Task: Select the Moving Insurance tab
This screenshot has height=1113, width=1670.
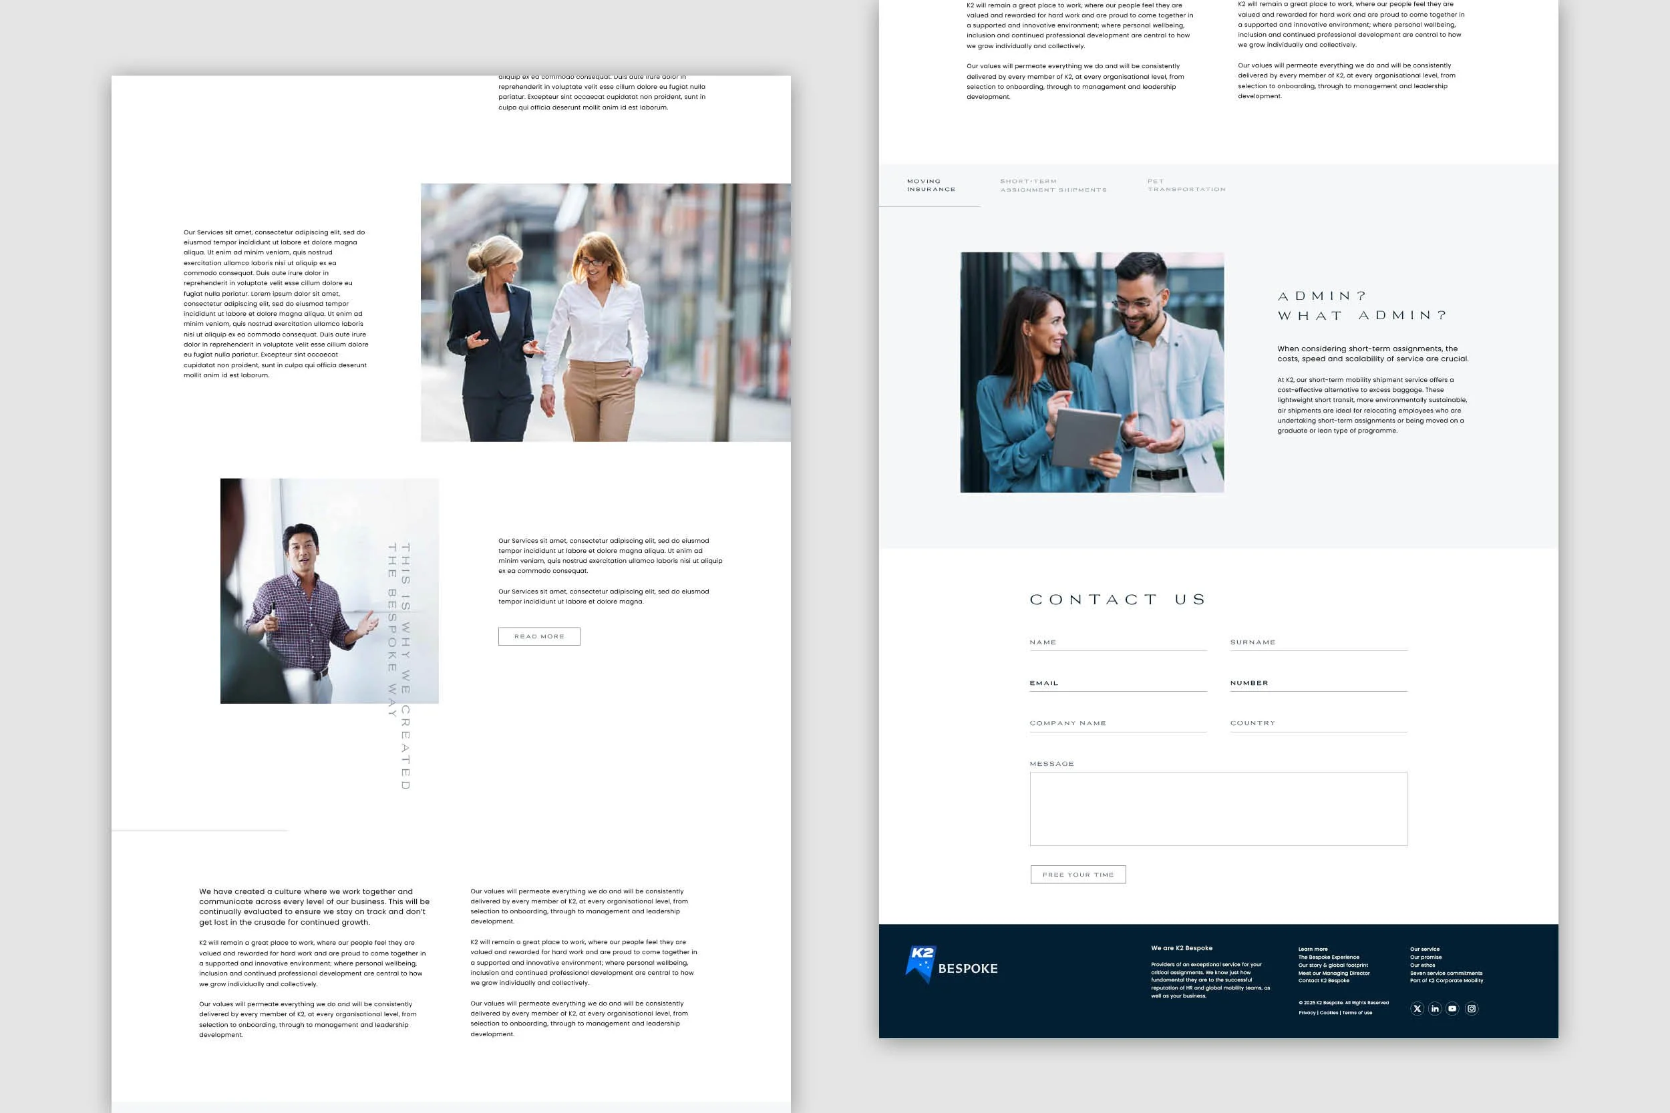Action: click(x=930, y=185)
